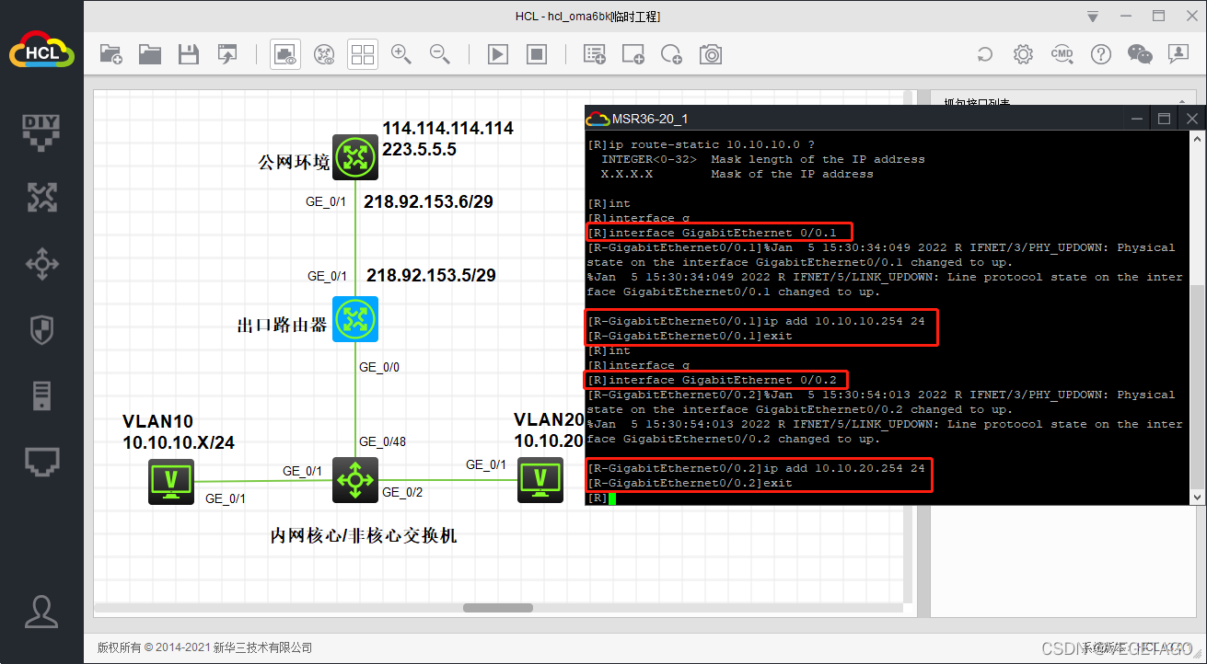Open settings via the gear icon
The width and height of the screenshot is (1207, 664).
point(1023,55)
